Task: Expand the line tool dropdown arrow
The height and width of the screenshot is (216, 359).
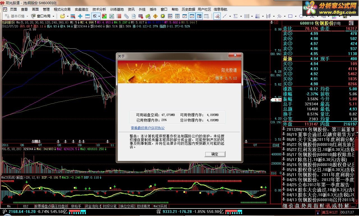Action: [x=230, y=16]
